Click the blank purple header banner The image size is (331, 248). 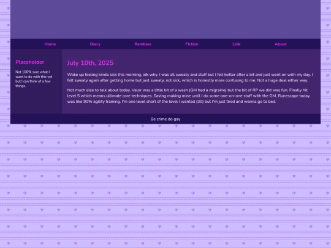pos(165,19)
